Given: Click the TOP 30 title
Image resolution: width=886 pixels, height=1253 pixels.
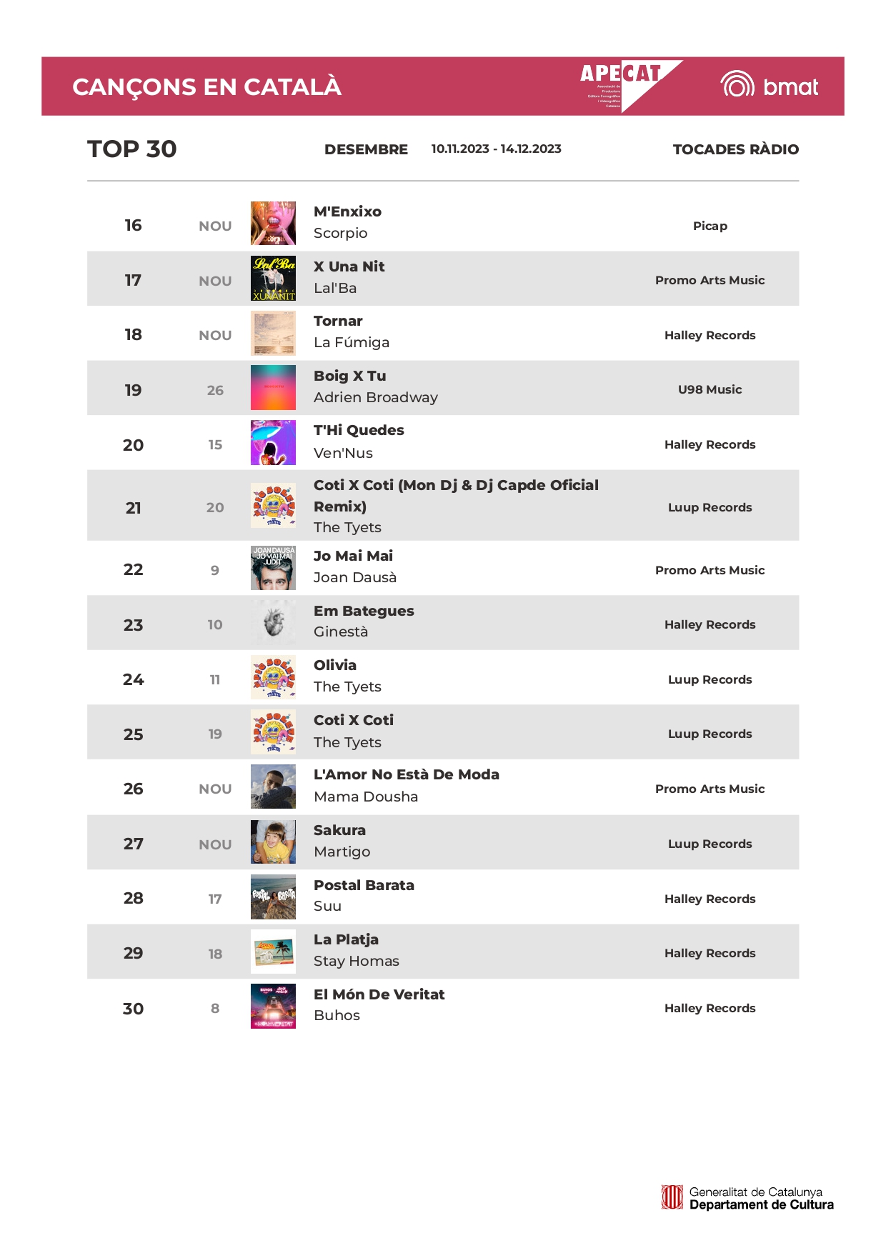Looking at the screenshot, I should click(x=132, y=149).
